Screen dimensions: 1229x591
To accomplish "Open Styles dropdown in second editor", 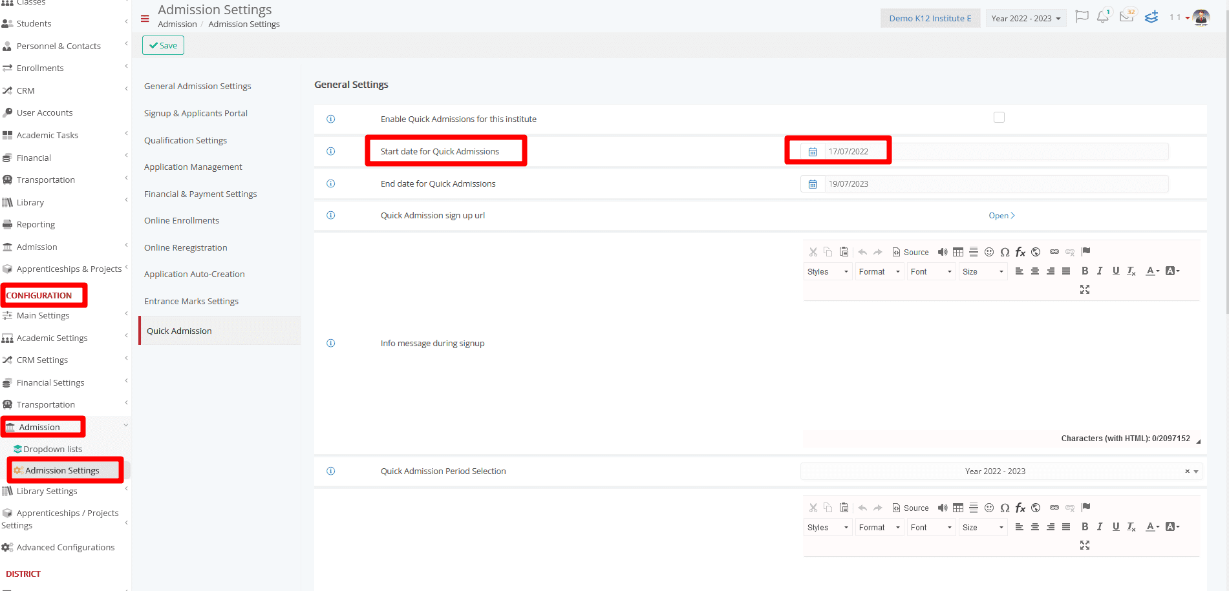I will click(828, 527).
